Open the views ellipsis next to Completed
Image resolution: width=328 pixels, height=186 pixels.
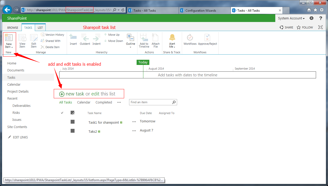119,102
